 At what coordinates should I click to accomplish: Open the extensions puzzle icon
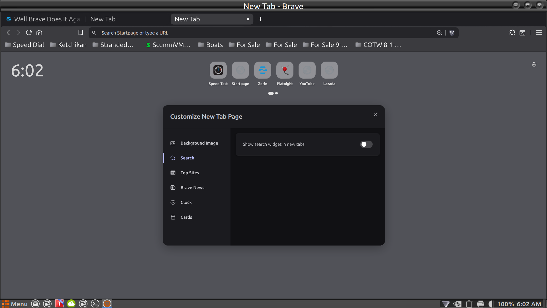[512, 33]
